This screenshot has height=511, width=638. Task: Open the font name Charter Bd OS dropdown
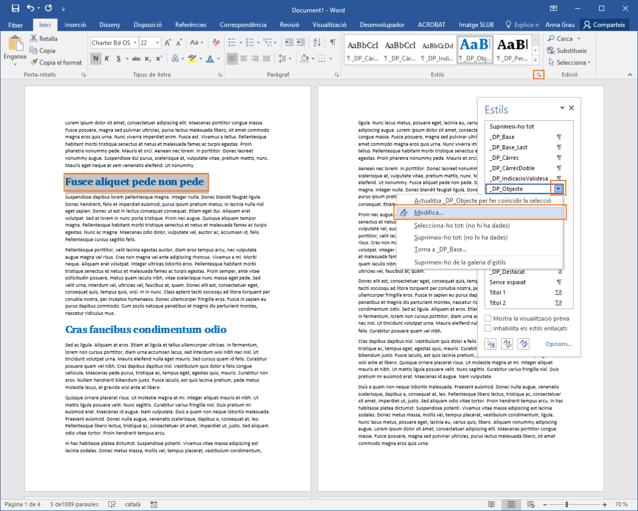[x=135, y=43]
